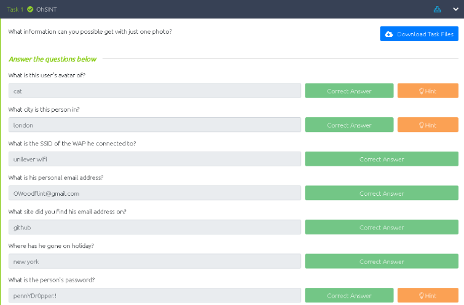464x305 pixels.
Task: Click the OhSINT task title in the header
Action: 47,9
